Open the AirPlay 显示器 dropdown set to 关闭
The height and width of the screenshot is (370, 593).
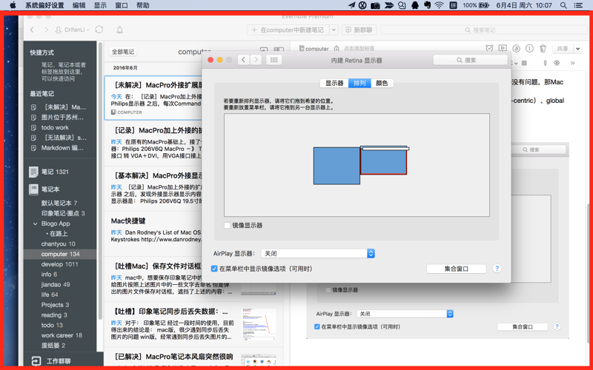pos(318,253)
